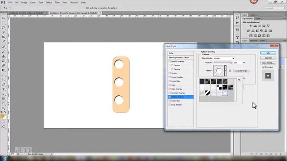Image resolution: width=287 pixels, height=161 pixels.
Task: Add an Exposure adjustment
Action: coord(264,26)
